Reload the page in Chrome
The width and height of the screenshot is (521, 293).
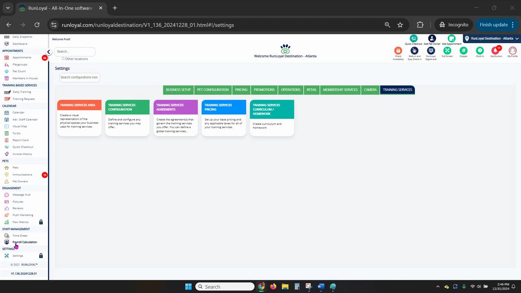(x=37, y=25)
